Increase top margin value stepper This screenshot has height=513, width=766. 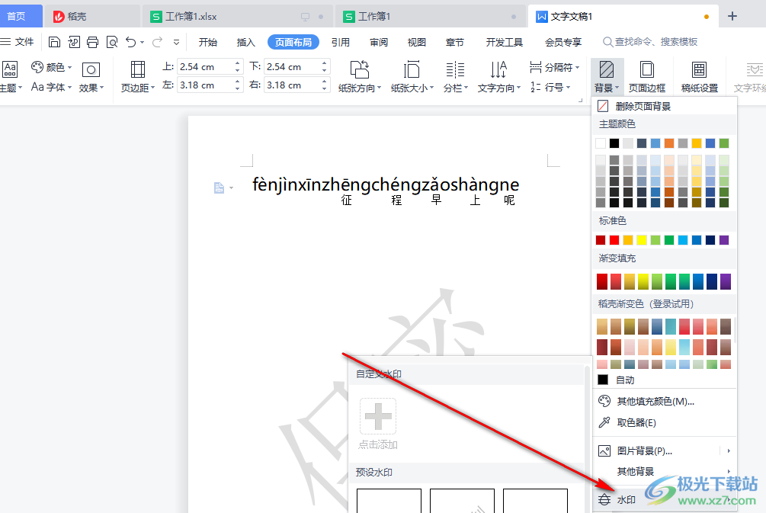(x=237, y=63)
